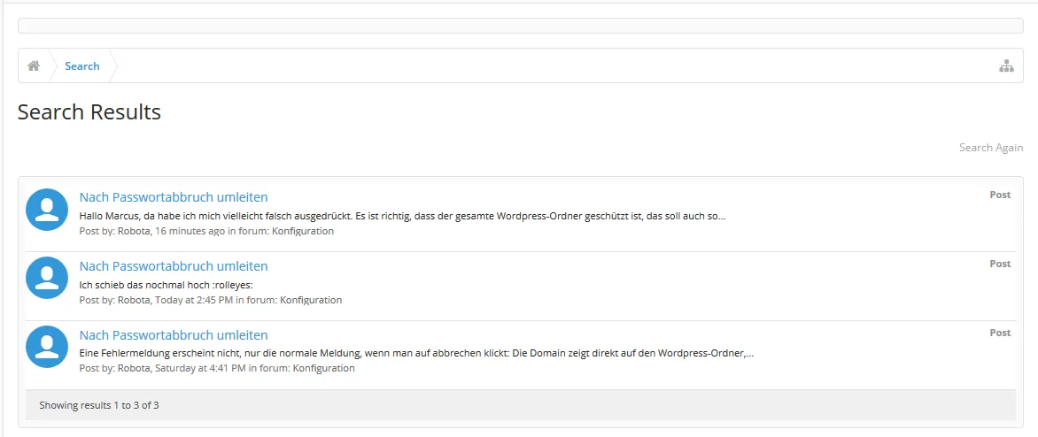Open Konfiguration forum from the 16 minutes ago post

coord(303,231)
